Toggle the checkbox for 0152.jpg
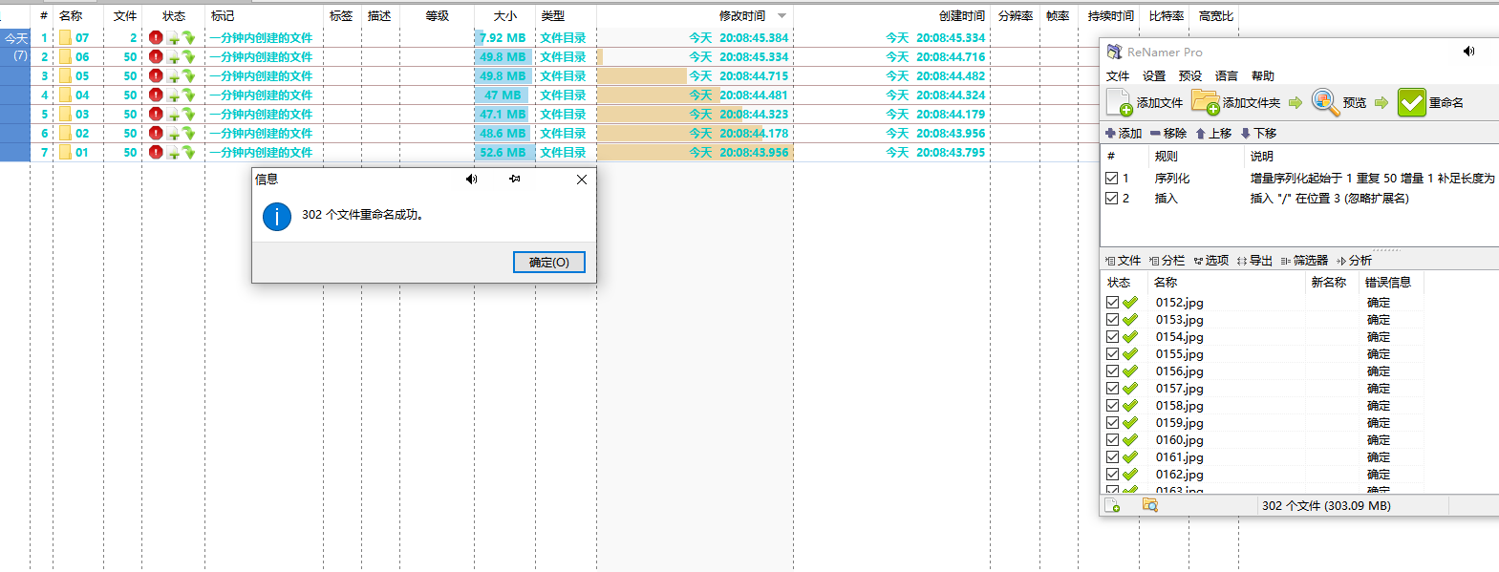The image size is (1499, 572). pos(1112,303)
